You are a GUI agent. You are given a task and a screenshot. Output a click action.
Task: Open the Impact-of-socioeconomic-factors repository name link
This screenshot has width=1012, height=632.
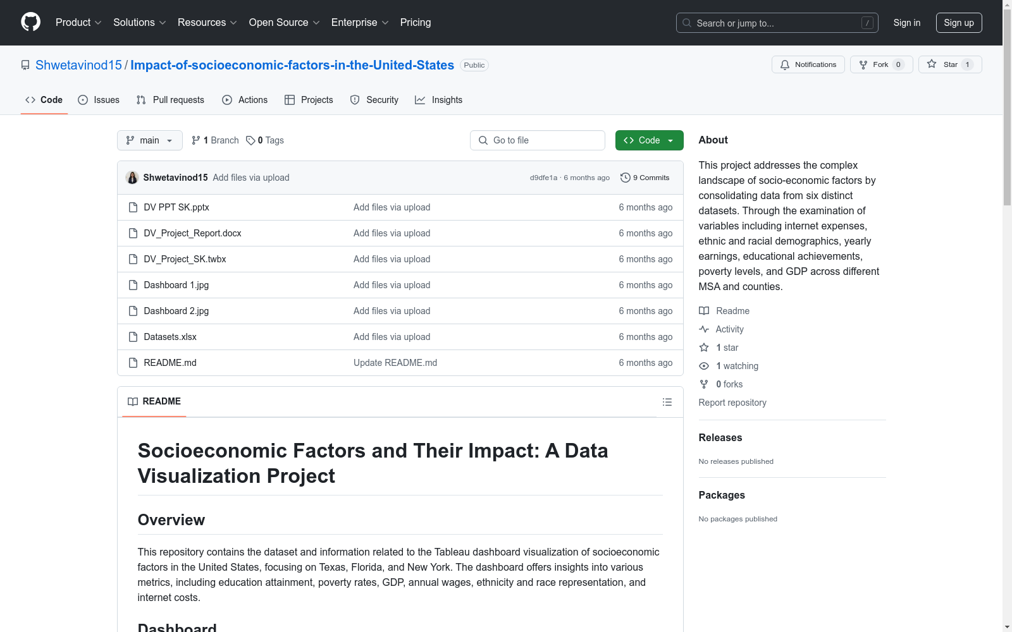(292, 65)
